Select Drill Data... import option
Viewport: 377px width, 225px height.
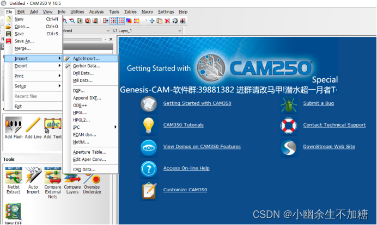point(90,73)
